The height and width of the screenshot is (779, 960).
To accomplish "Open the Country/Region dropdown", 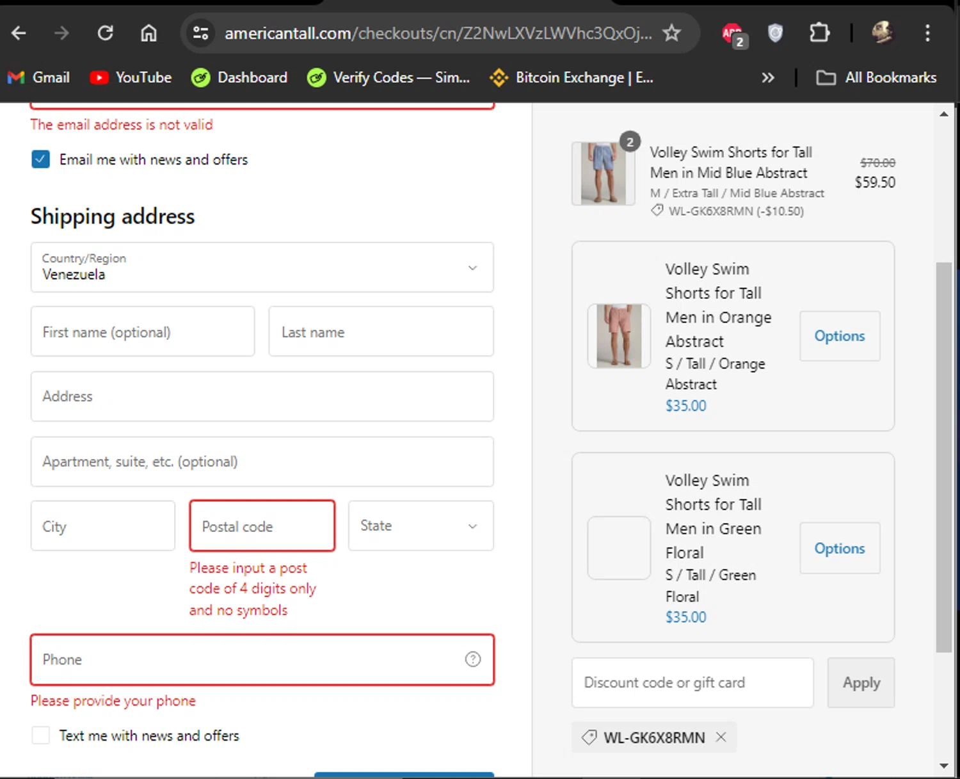I will 262,267.
